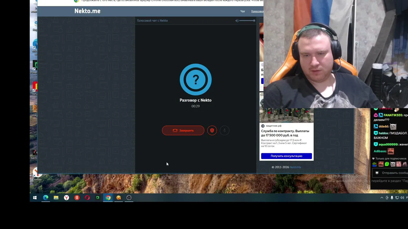Click the username Adibass in stream chat
Screen dimensions: 408x229
coord(380,151)
